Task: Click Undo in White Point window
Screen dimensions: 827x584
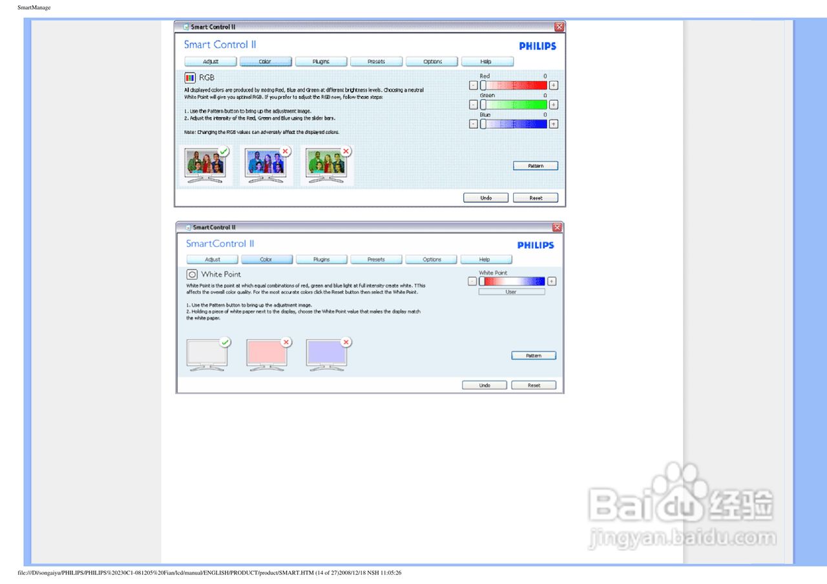Action: tap(485, 385)
